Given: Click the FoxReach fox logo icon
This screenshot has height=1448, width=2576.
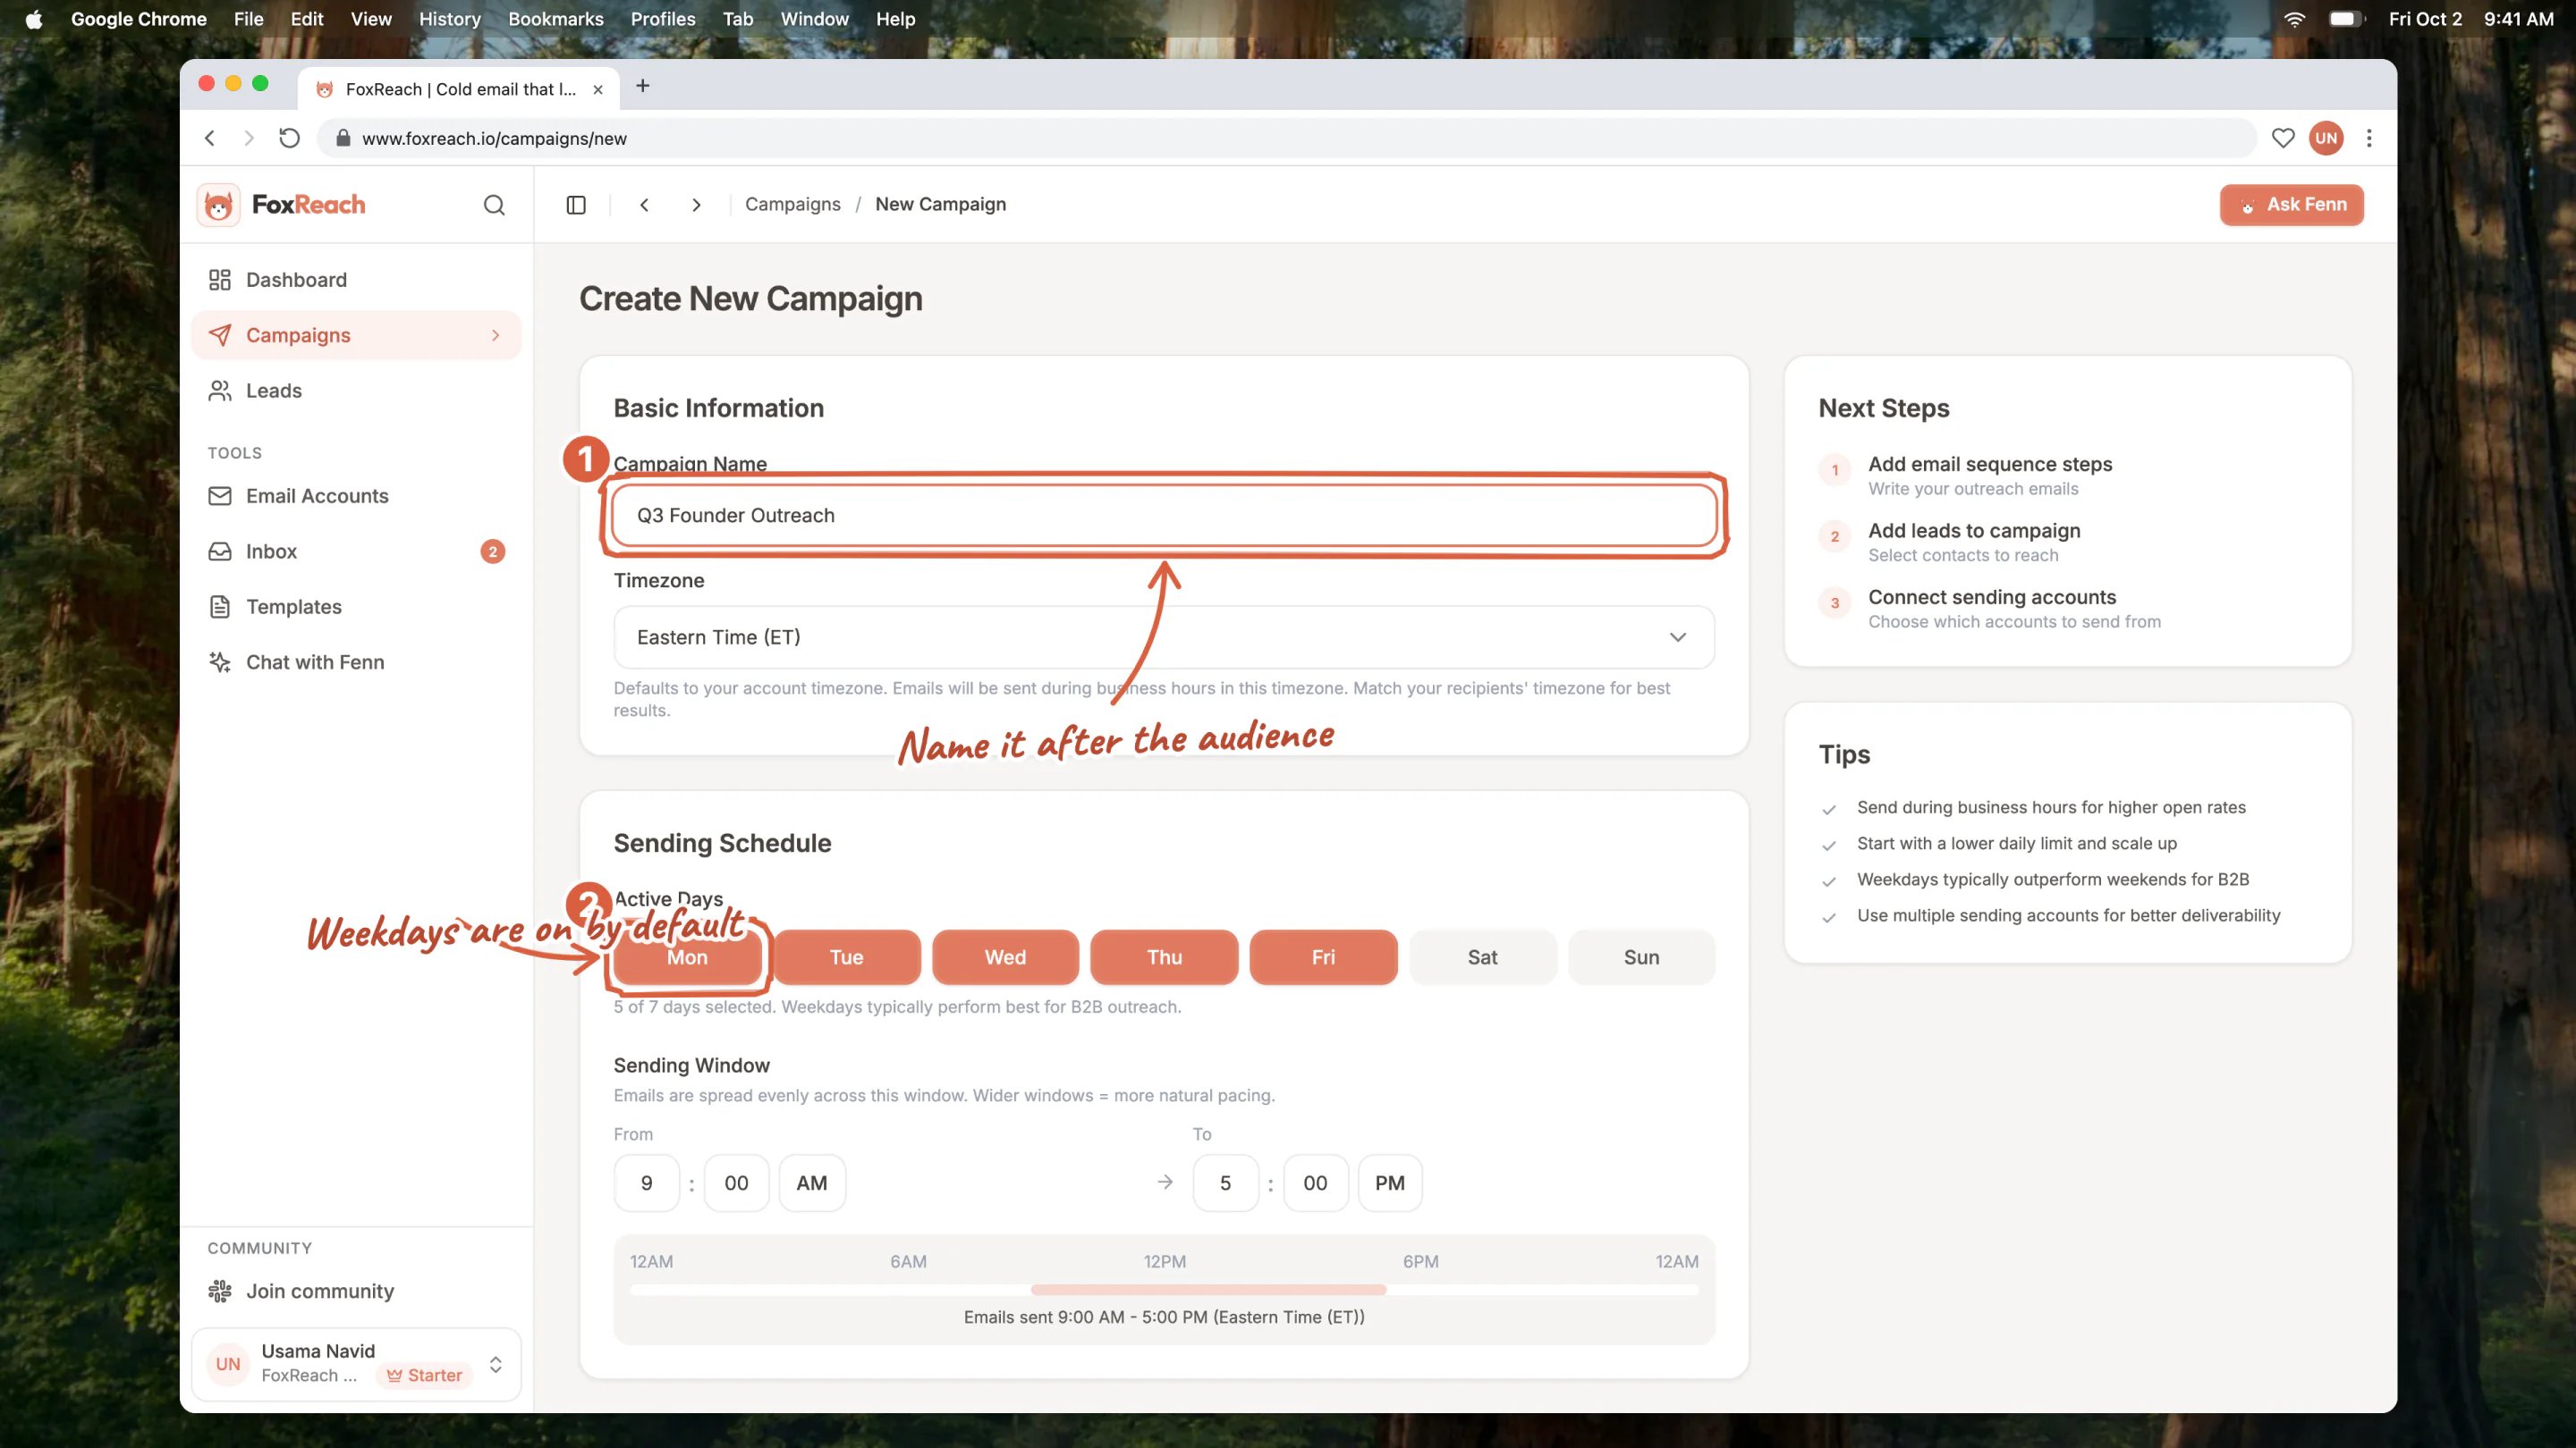Looking at the screenshot, I should pos(218,205).
